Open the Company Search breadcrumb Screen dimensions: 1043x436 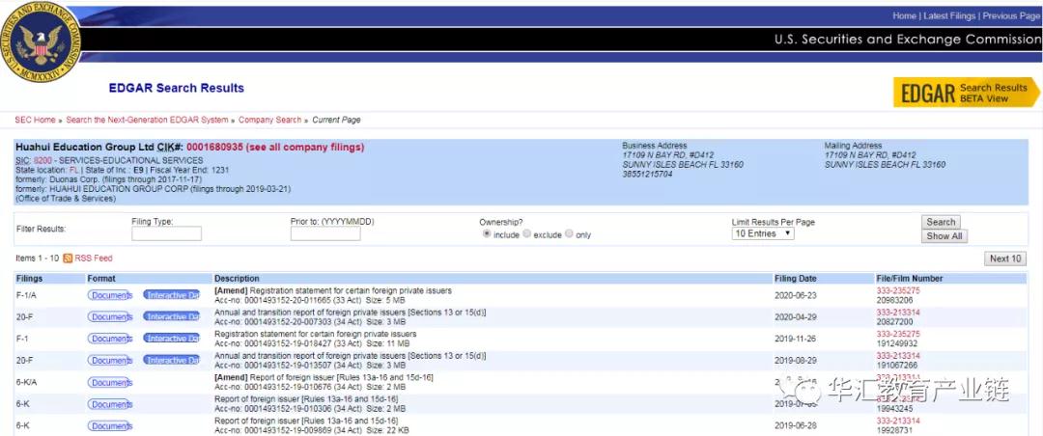coord(270,121)
